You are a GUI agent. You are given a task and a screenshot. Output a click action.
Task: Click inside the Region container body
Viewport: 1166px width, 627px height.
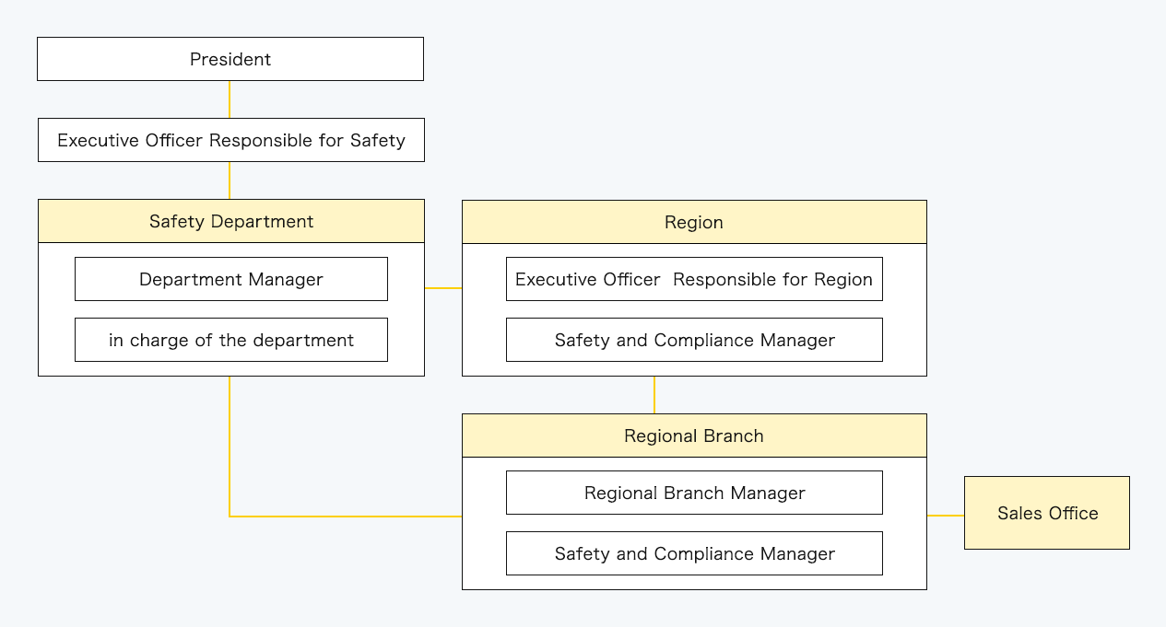click(x=693, y=308)
